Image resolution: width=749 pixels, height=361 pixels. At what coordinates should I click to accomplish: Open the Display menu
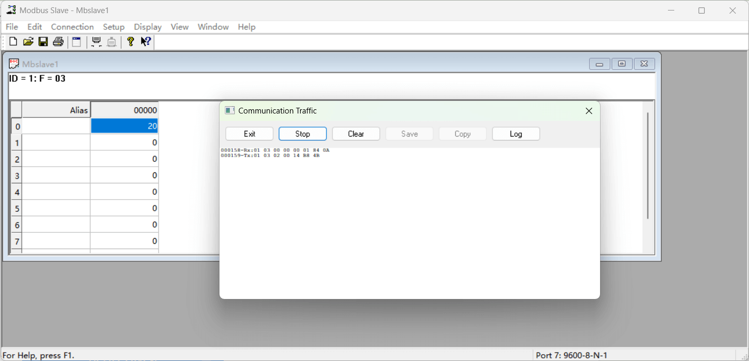coord(147,27)
